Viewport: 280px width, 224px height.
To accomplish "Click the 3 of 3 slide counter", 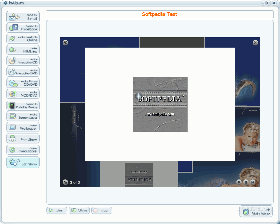I will pyautogui.click(x=75, y=182).
